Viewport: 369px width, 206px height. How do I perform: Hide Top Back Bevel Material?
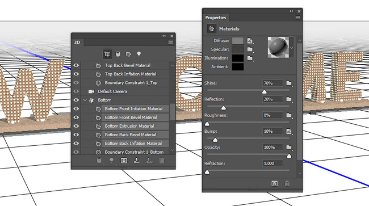[x=76, y=65]
